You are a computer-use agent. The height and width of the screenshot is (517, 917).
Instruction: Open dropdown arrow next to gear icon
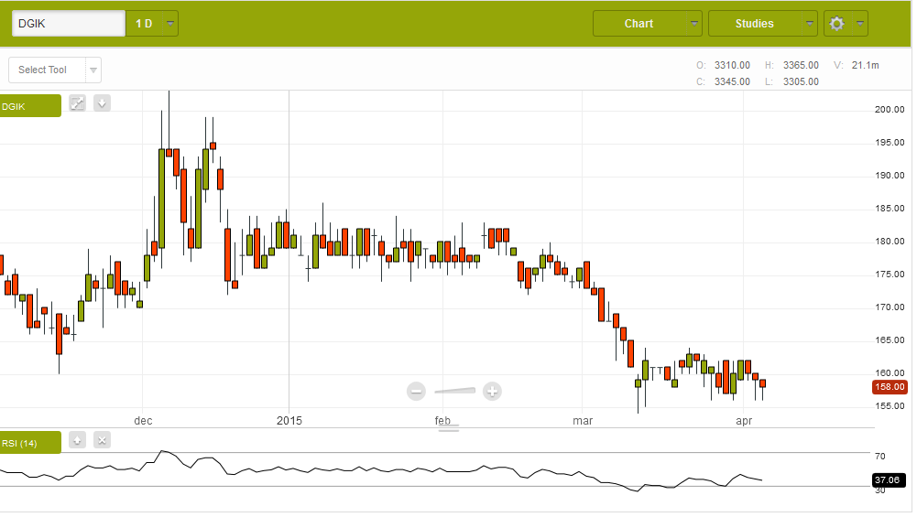click(x=860, y=24)
